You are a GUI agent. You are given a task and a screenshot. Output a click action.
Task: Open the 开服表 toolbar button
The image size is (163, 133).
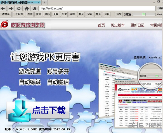[x=19, y=14]
